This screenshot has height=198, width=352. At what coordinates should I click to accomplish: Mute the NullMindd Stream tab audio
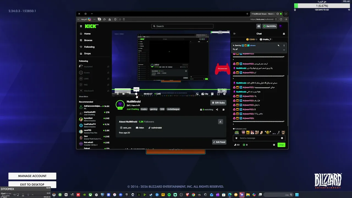tap(277, 14)
